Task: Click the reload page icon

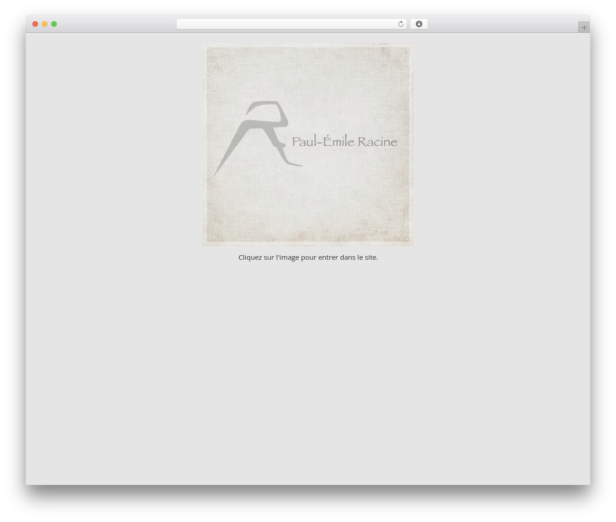Action: (x=400, y=24)
